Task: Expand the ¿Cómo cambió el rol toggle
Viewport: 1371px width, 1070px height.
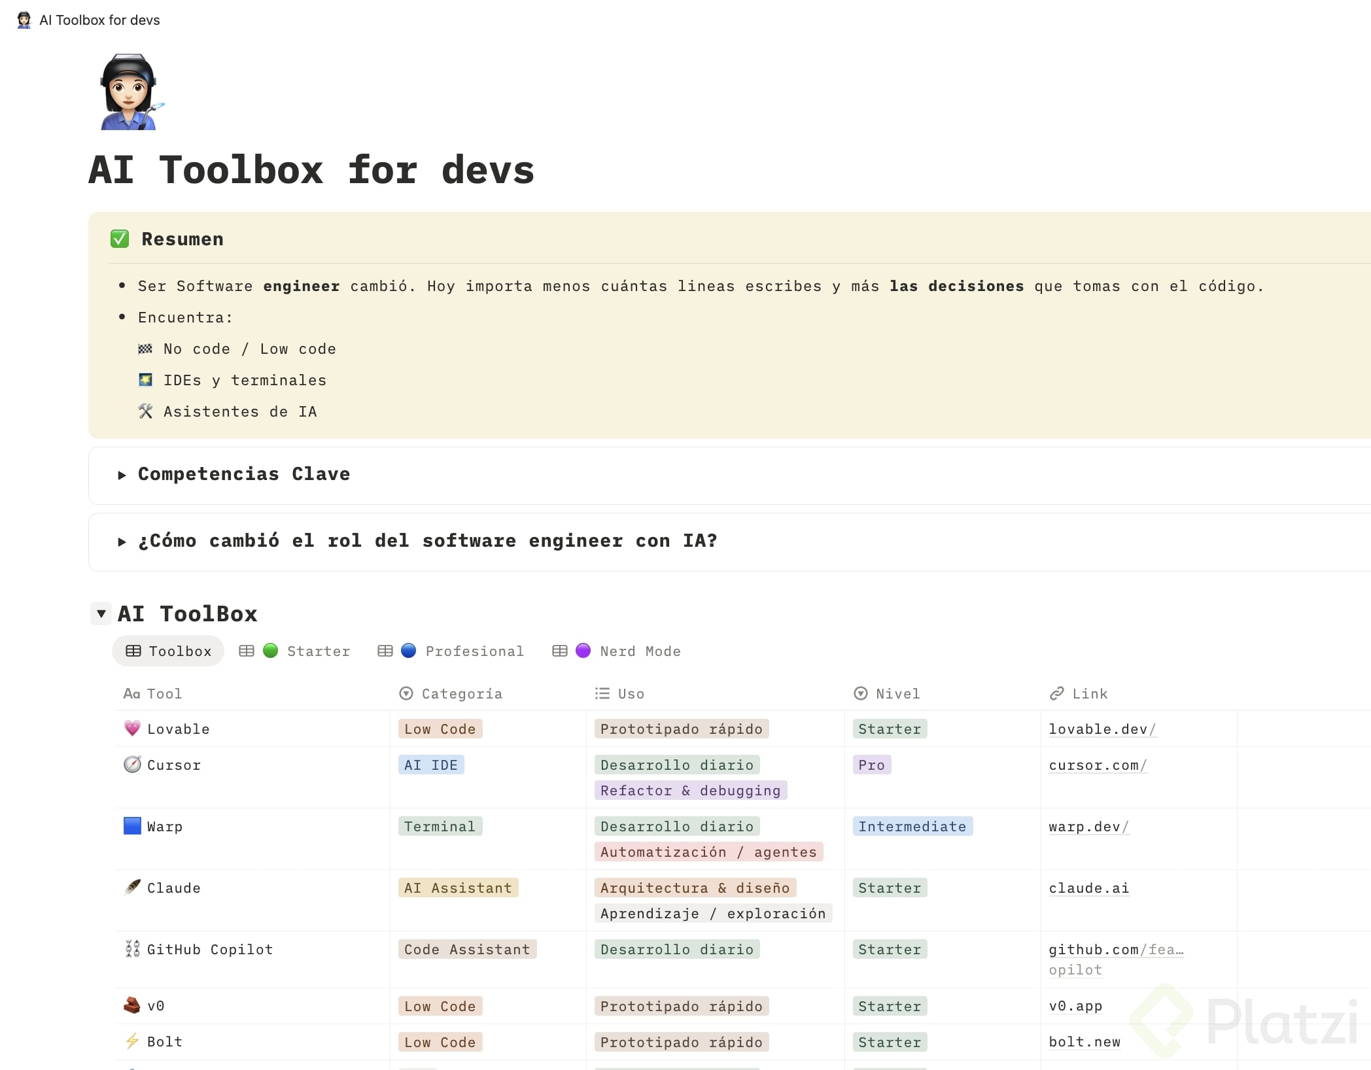Action: click(x=122, y=542)
